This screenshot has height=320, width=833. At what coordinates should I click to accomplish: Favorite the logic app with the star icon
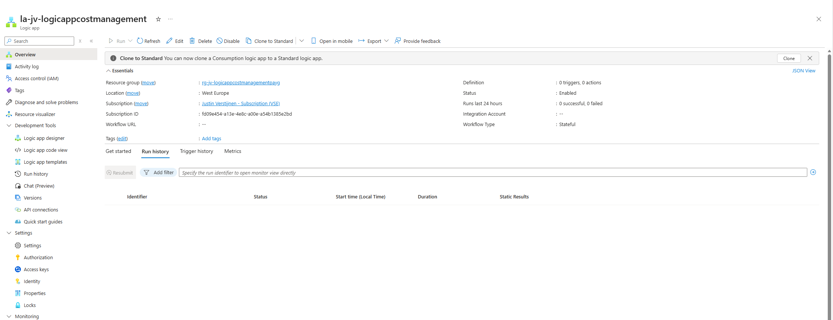[x=158, y=19]
